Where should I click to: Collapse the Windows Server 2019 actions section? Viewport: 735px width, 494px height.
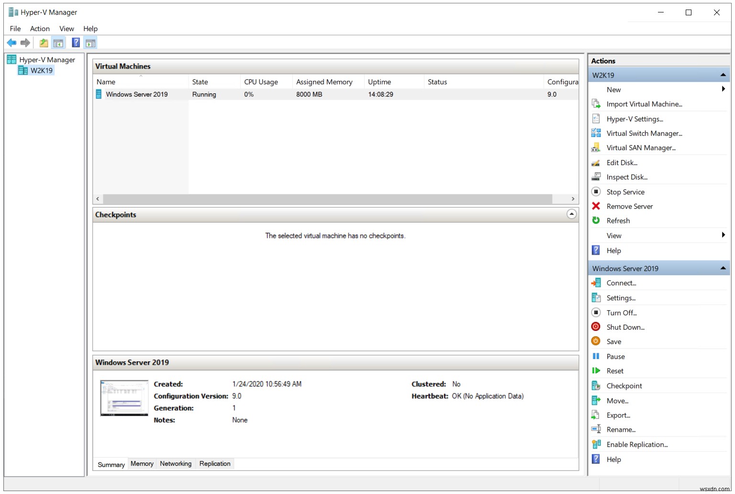click(723, 268)
